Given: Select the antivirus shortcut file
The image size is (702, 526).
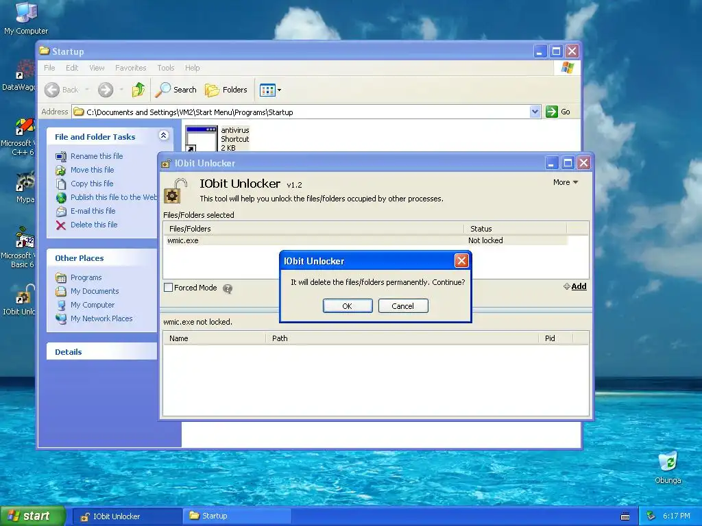Looking at the screenshot, I should 217,139.
